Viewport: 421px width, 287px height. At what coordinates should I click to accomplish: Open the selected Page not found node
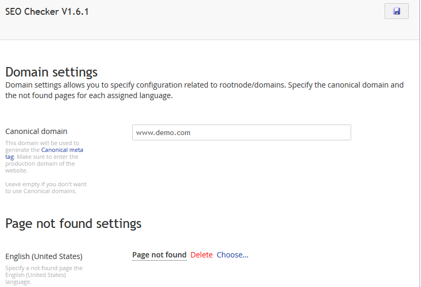(159, 255)
